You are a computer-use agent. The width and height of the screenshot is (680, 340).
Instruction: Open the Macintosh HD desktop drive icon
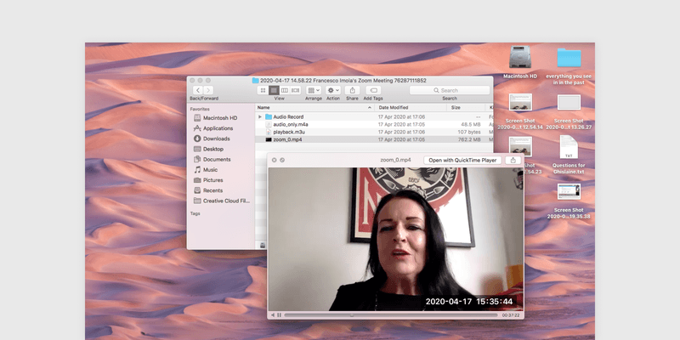click(x=520, y=58)
